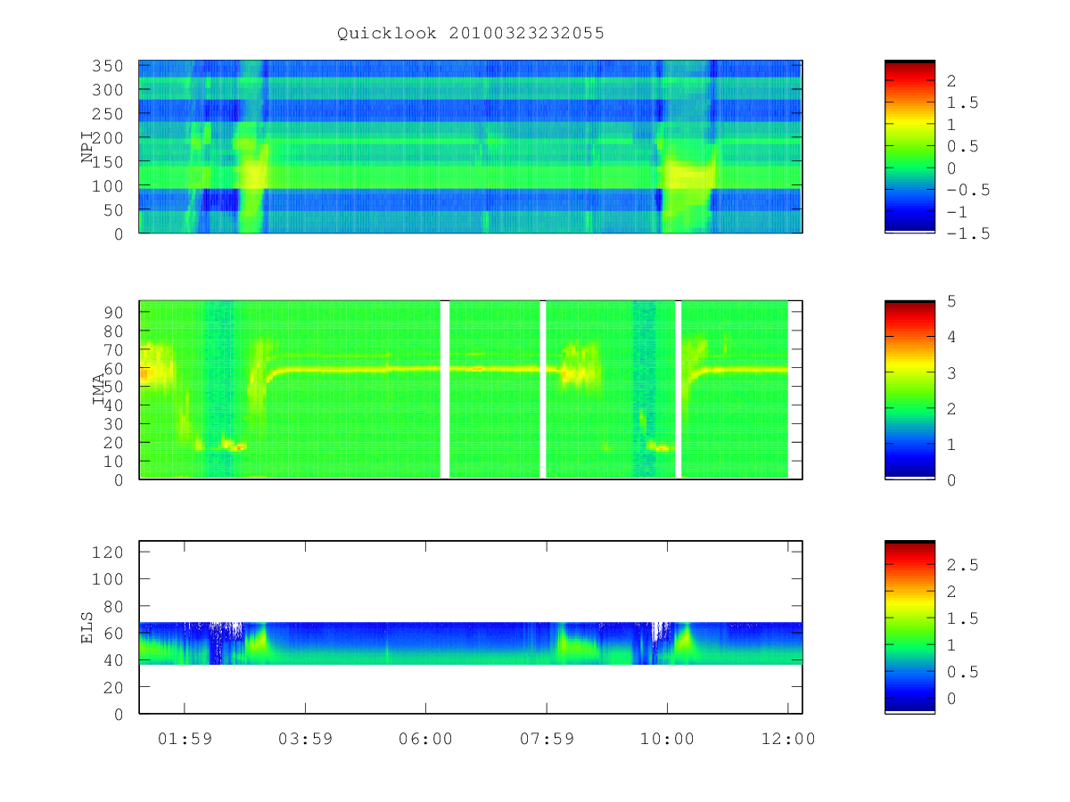
Task: Click the third white data gap in IMA plot
Action: click(x=679, y=389)
